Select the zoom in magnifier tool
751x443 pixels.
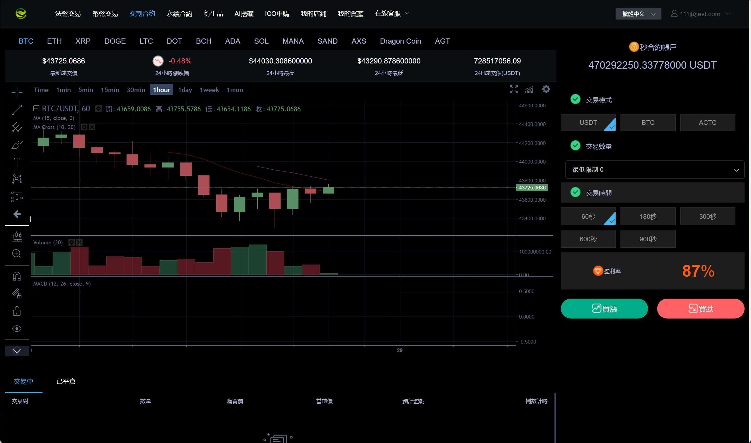(17, 254)
